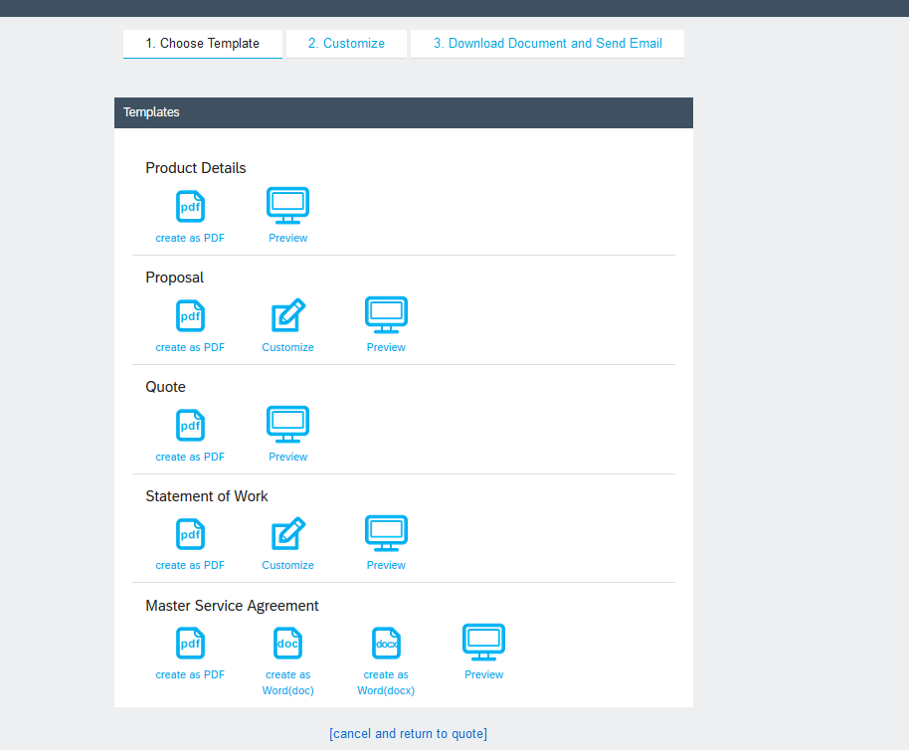The image size is (909, 750).
Task: Open the Proposal Customize pencil icon
Action: (288, 315)
